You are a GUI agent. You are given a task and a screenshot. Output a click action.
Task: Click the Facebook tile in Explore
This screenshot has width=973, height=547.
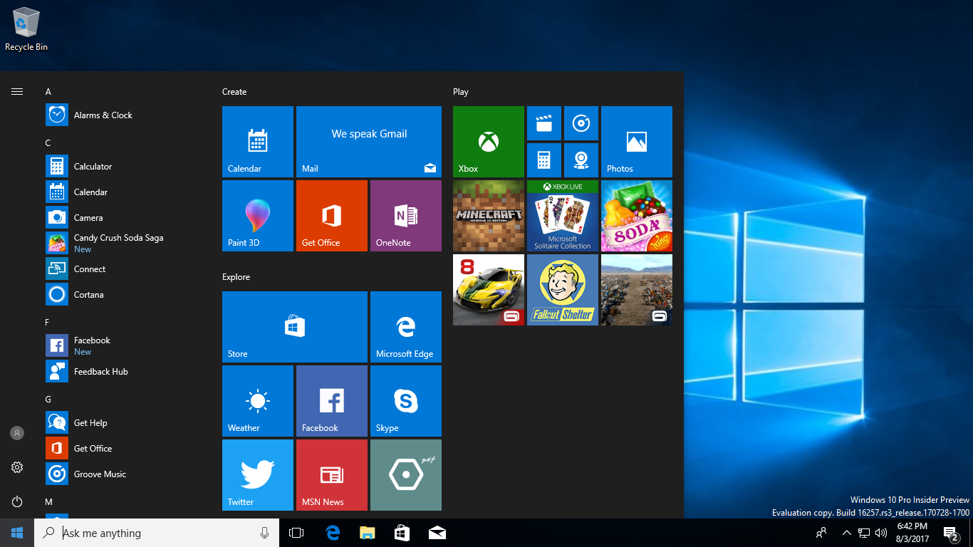[332, 401]
